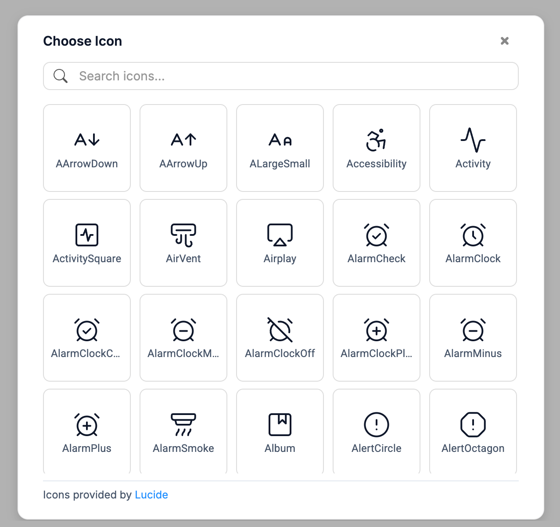Pick the AlarmClock icon
This screenshot has height=527, width=560.
point(473,243)
